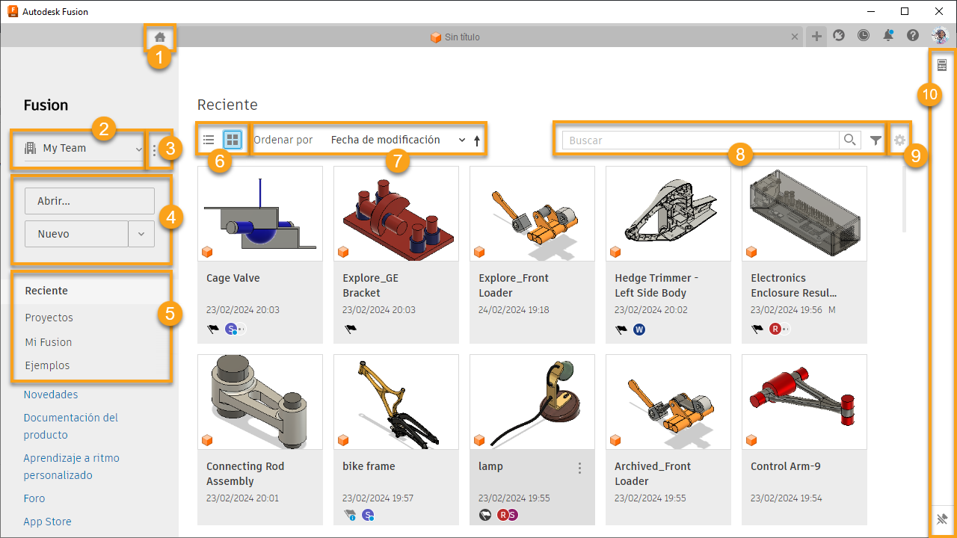Screen dimensions: 957x538
Task: Click the S avatar on bike frame
Action: click(368, 515)
